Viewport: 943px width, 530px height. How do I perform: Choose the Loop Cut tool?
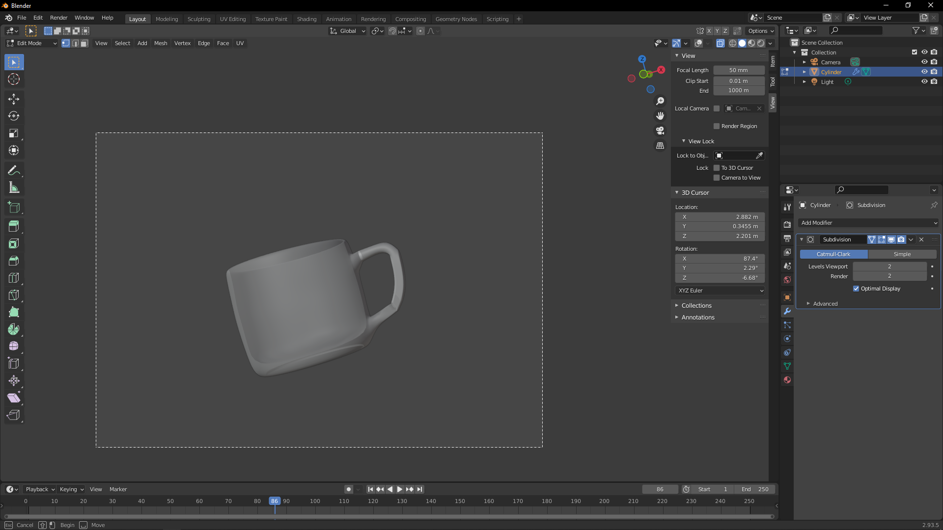click(x=14, y=278)
